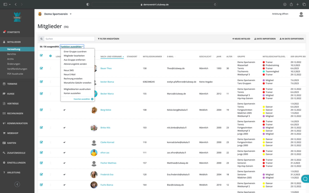309x193 pixels.
Task: Open the Funktion auswählen dropdown
Action: (72, 47)
